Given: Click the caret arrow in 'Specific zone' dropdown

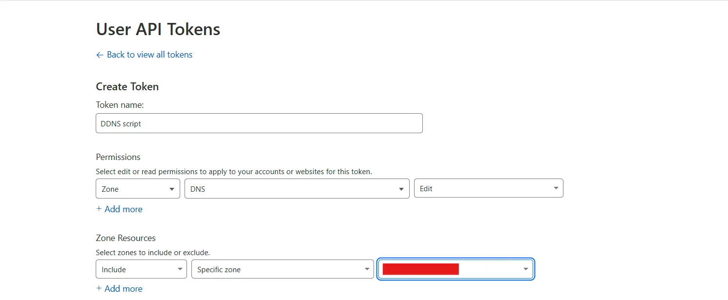Looking at the screenshot, I should 367,269.
